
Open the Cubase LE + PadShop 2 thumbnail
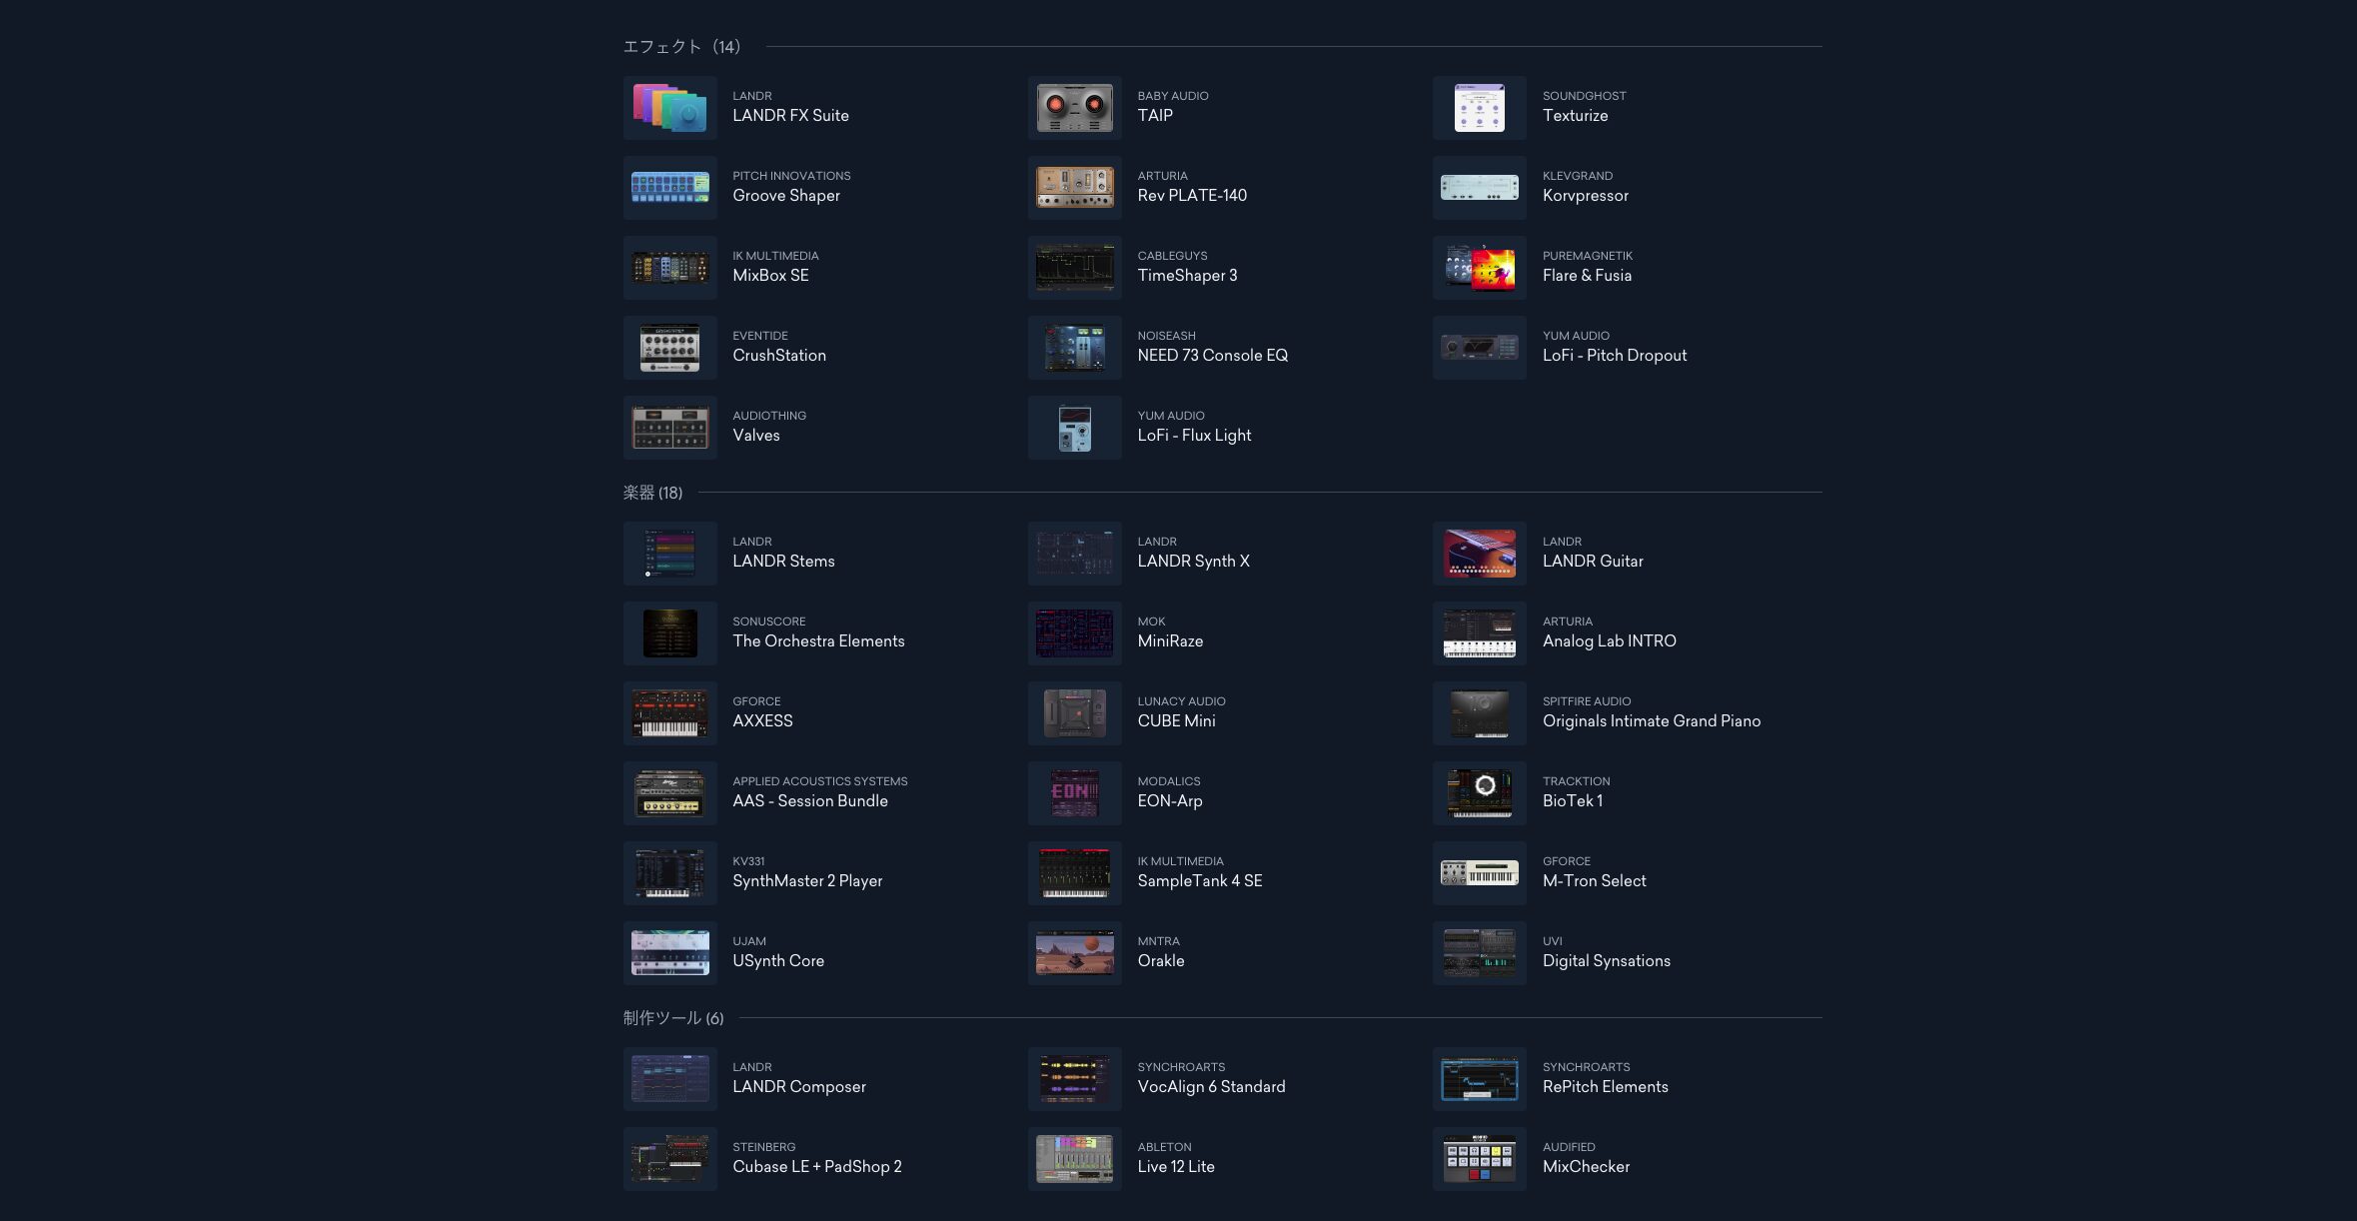point(669,1159)
